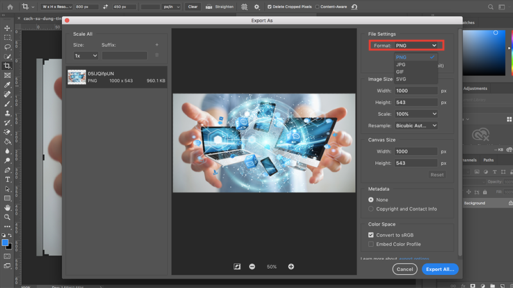Click the Straighten tool icon
This screenshot has width=513, height=288.
[209, 6]
